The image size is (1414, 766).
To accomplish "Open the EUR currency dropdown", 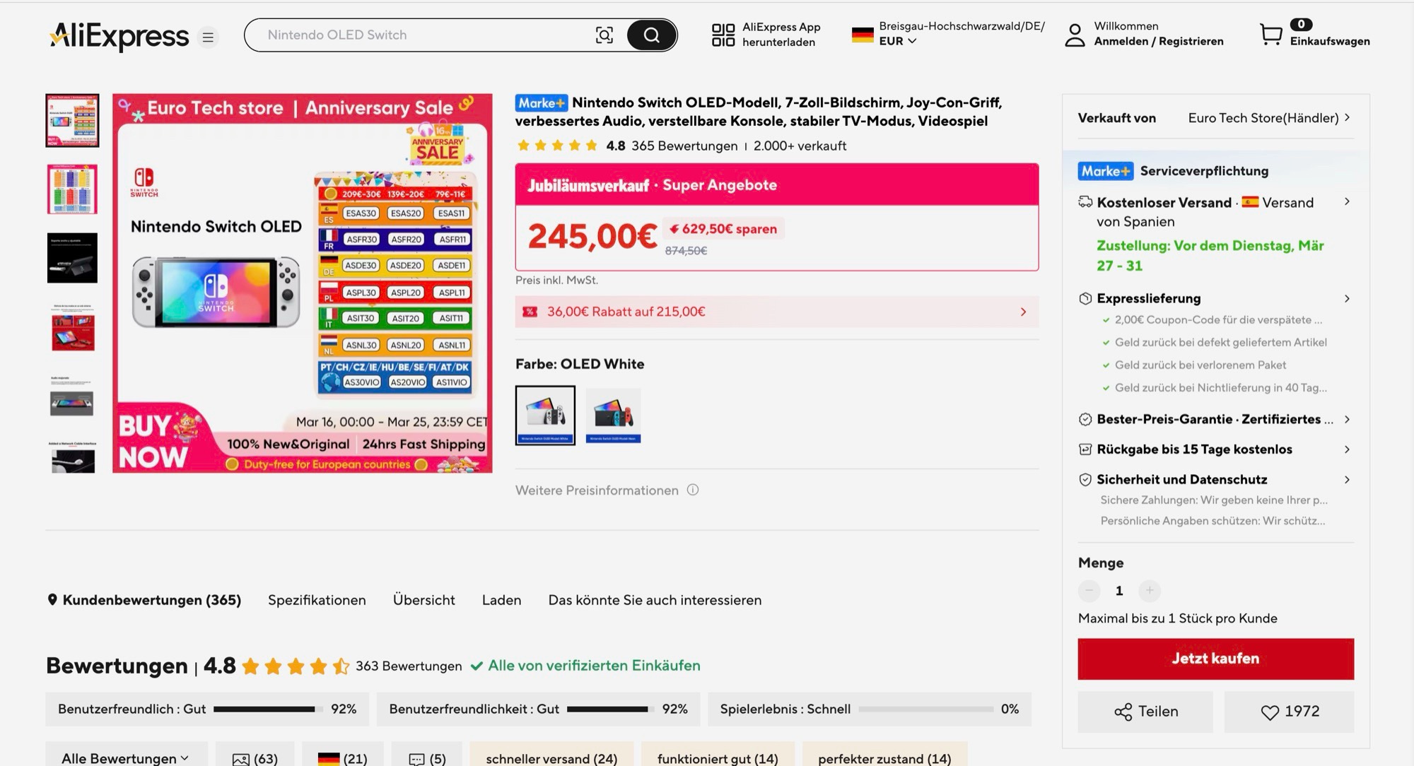I will [x=898, y=41].
